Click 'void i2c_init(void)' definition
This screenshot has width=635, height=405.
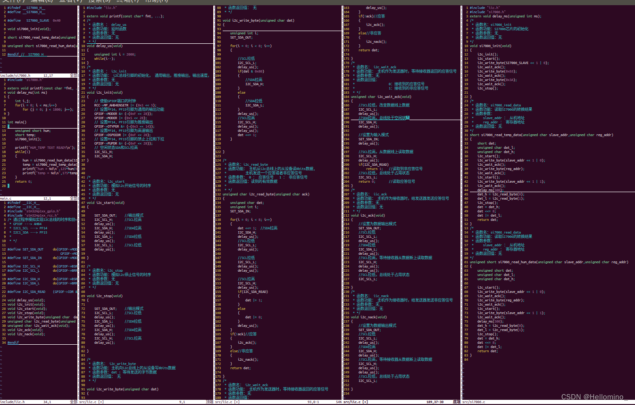(105, 92)
